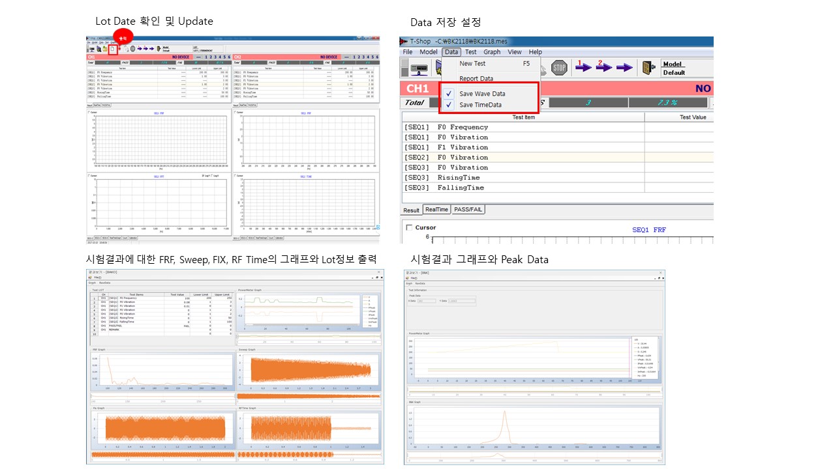Open the Test menu in T-Shop BK2118 window

[x=470, y=52]
